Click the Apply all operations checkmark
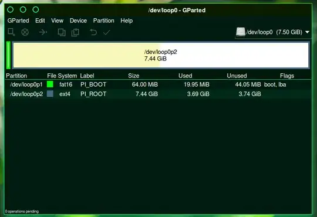This screenshot has height=217, width=317. (x=106, y=32)
